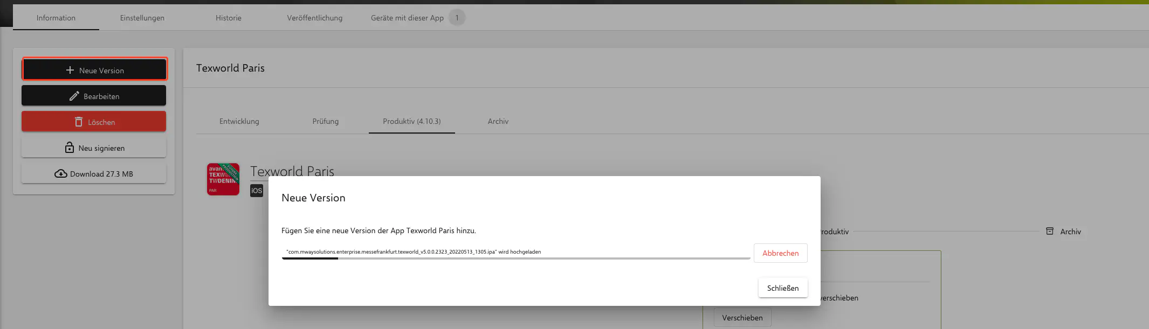Select the Prüfung stage tab
This screenshot has width=1149, height=329.
pyautogui.click(x=326, y=121)
